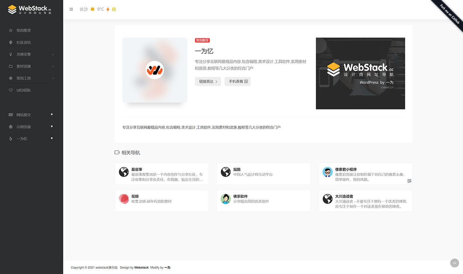This screenshot has width=463, height=274.
Task: Click the avatar icon of 佛系软件
Action: (226, 199)
